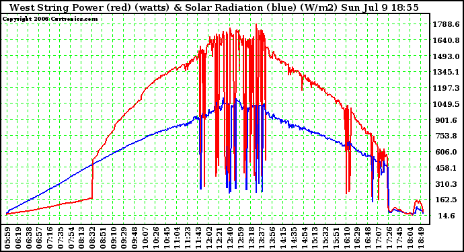Click the 17:07 time label
Image resolution: width=464 pixels, height=252 pixels.
pyautogui.click(x=379, y=238)
